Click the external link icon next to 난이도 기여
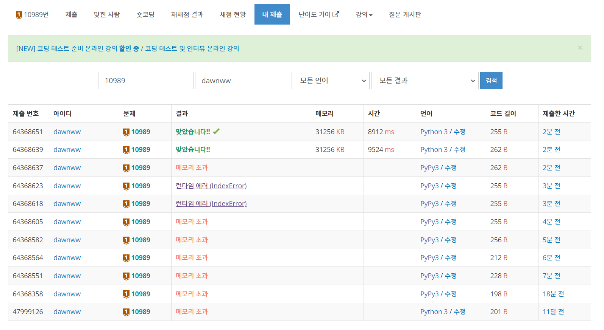This screenshot has height=330, width=604. pos(336,14)
